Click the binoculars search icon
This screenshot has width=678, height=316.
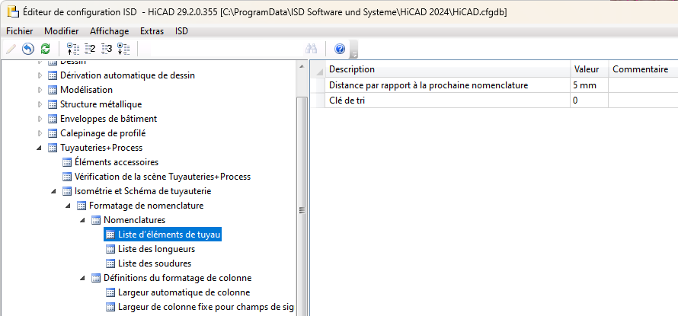[311, 49]
